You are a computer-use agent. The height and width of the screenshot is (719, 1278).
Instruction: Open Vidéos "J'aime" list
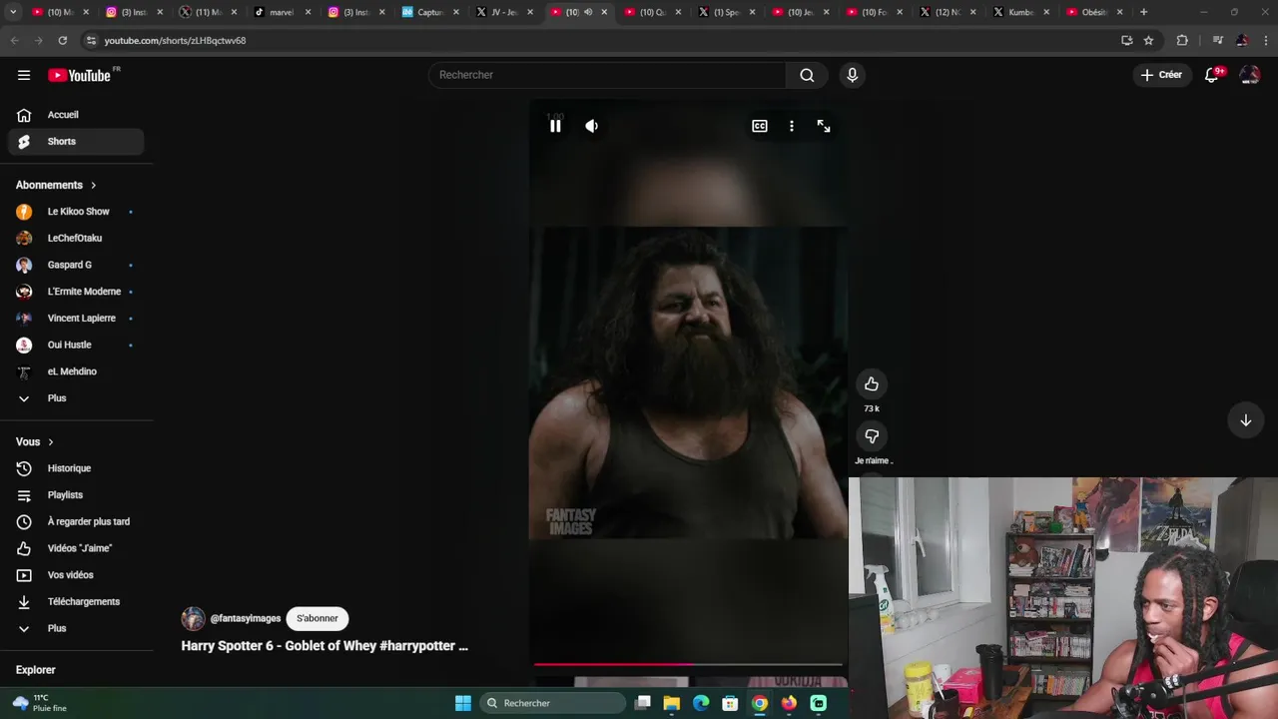76,548
